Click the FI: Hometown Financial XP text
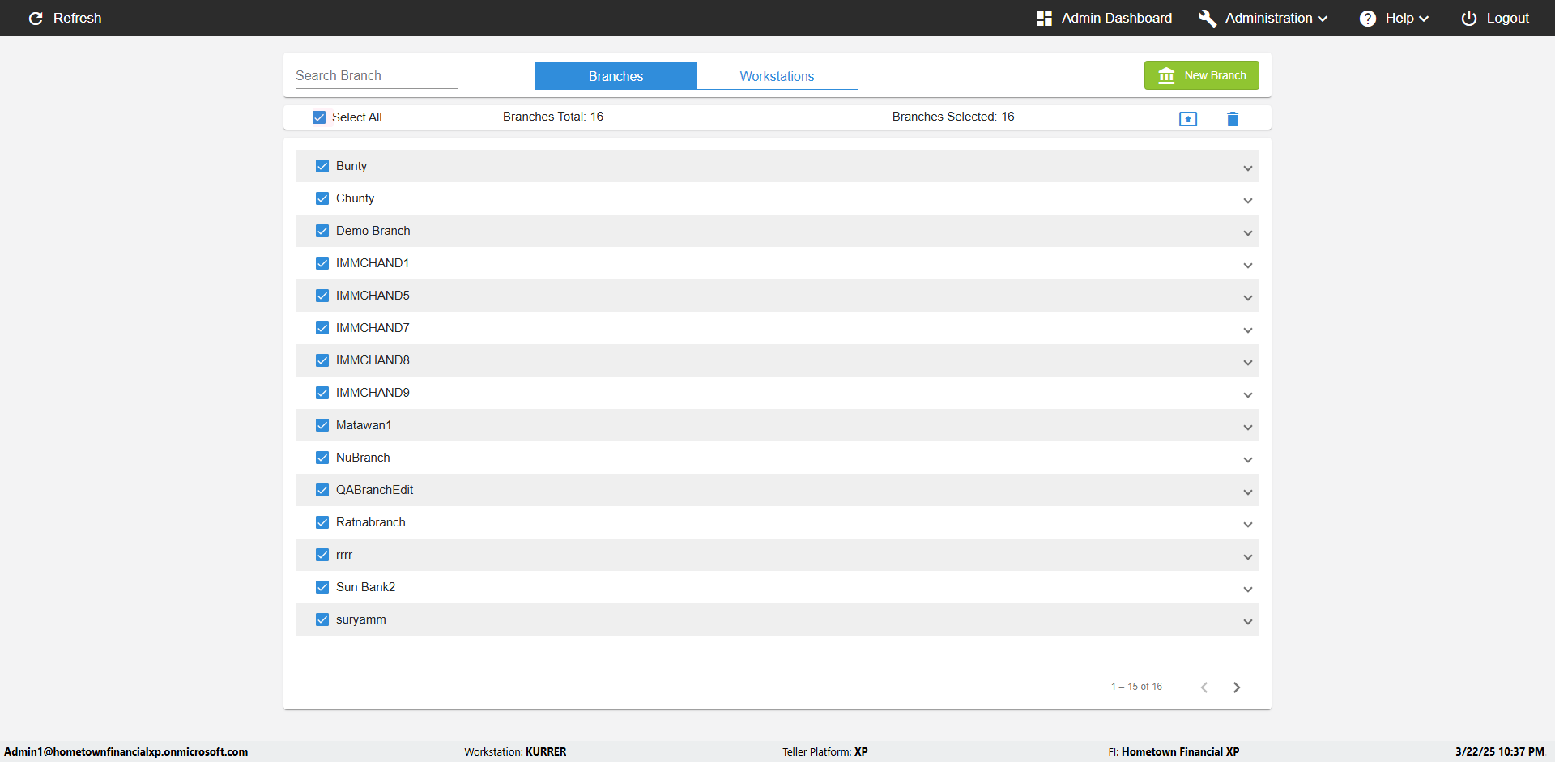The image size is (1555, 762). pos(1174,751)
